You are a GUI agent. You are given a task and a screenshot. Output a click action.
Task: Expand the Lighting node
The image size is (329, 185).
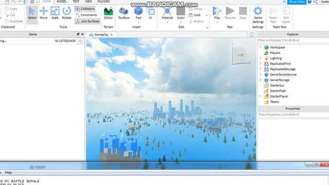point(261,58)
